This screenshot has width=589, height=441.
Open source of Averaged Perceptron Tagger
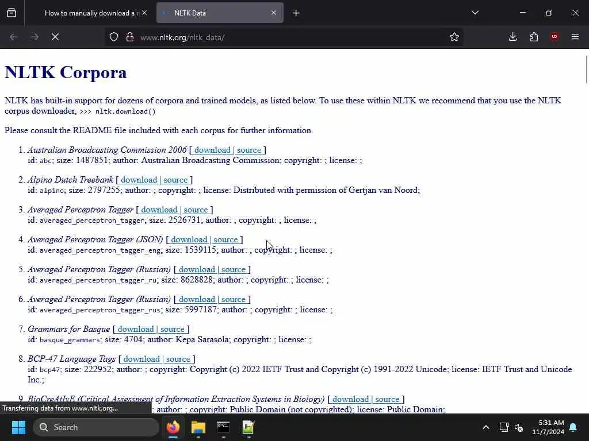point(196,210)
